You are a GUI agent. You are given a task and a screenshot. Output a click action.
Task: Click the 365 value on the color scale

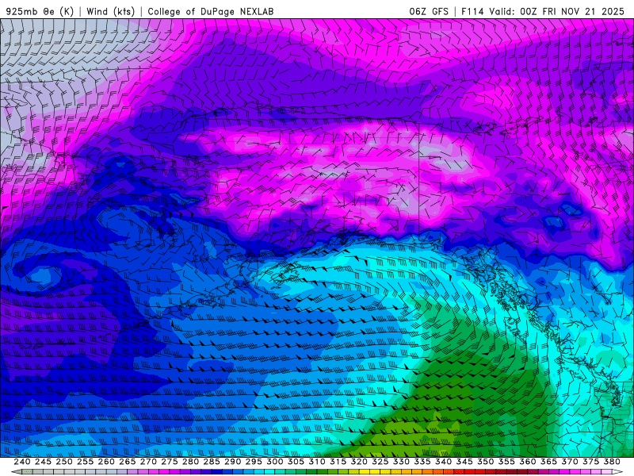(548, 462)
